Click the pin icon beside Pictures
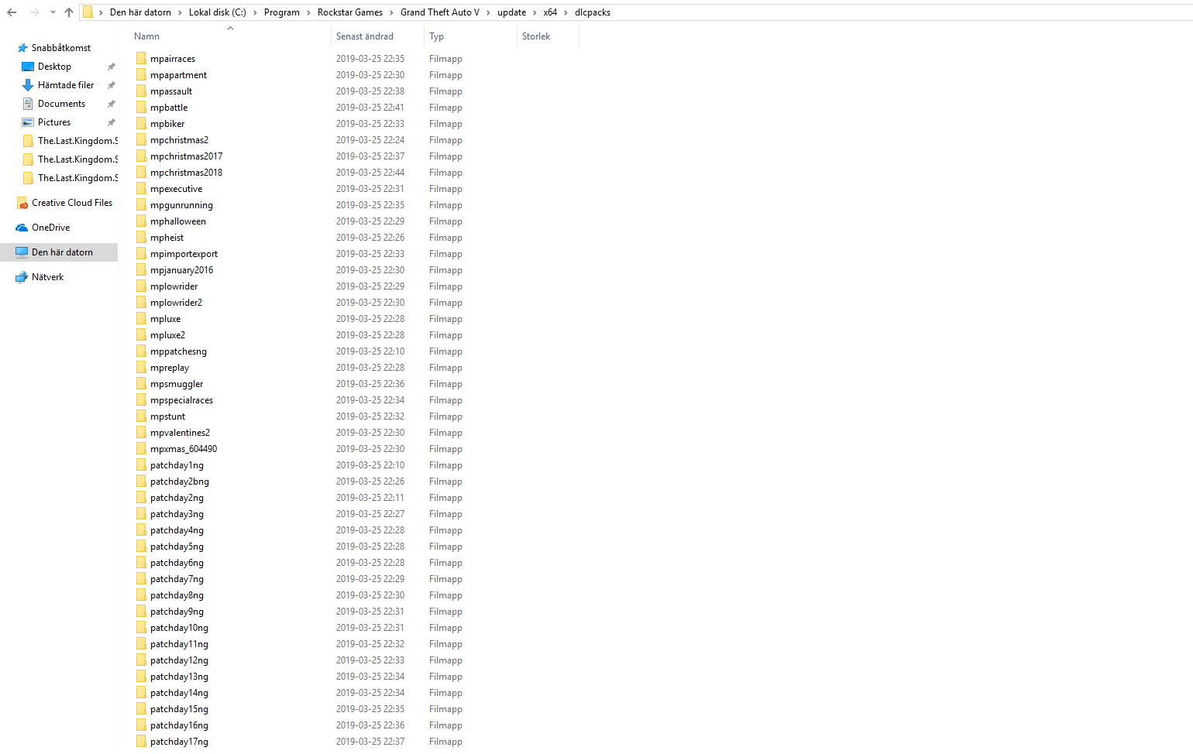The width and height of the screenshot is (1193, 754). (x=111, y=122)
